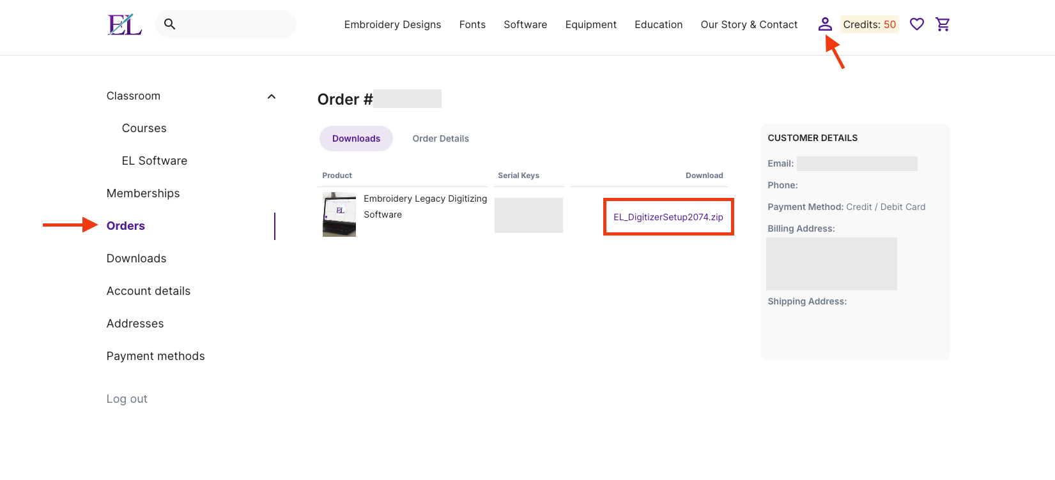Viewport: 1055px width, 480px height.
Task: Open the Software menu
Action: click(x=525, y=24)
